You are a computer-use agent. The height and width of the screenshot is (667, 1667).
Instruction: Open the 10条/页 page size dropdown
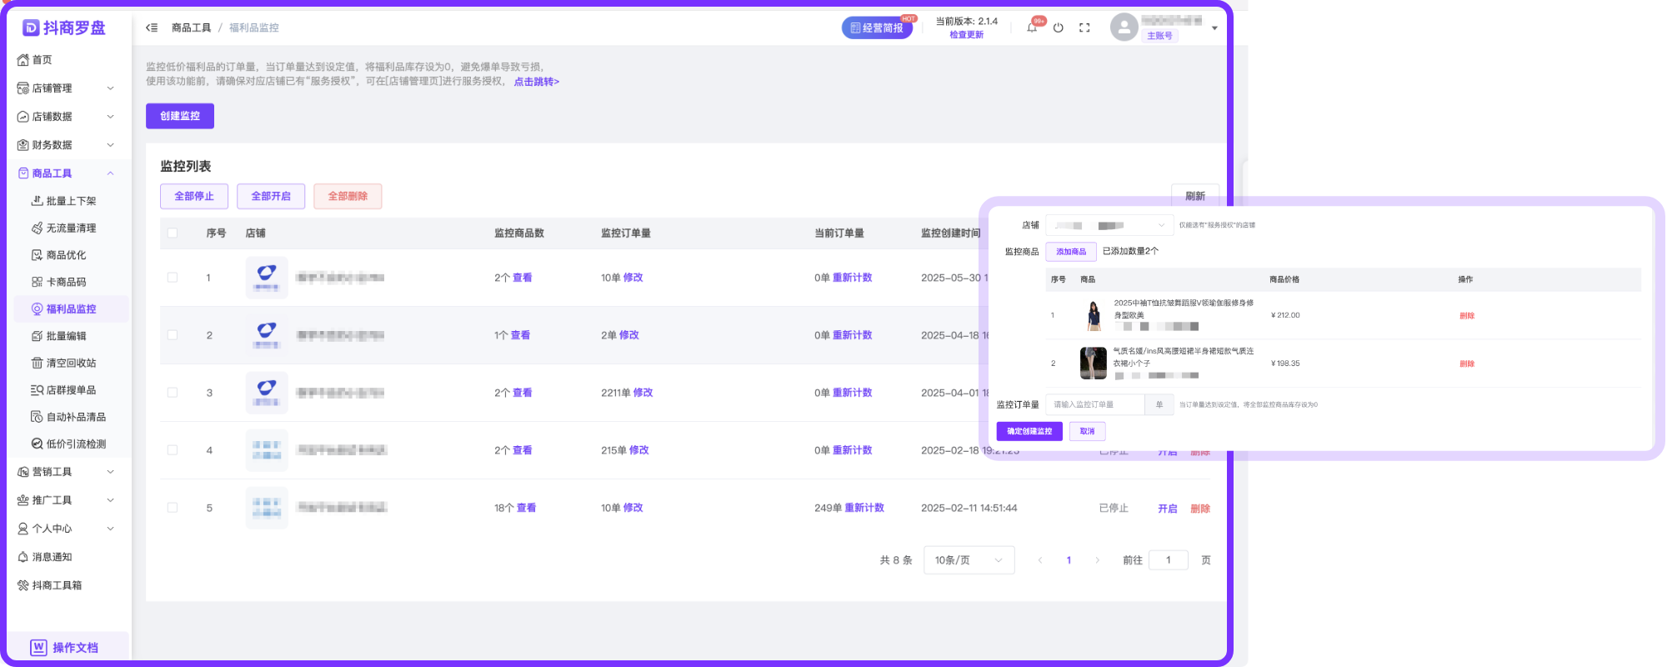(x=969, y=560)
